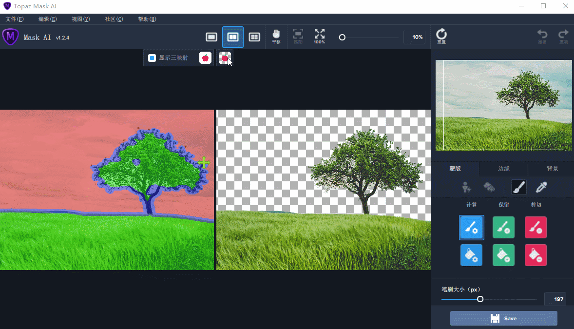The width and height of the screenshot is (574, 329).
Task: Click the zoom slider handle in toolbar
Action: click(x=342, y=38)
